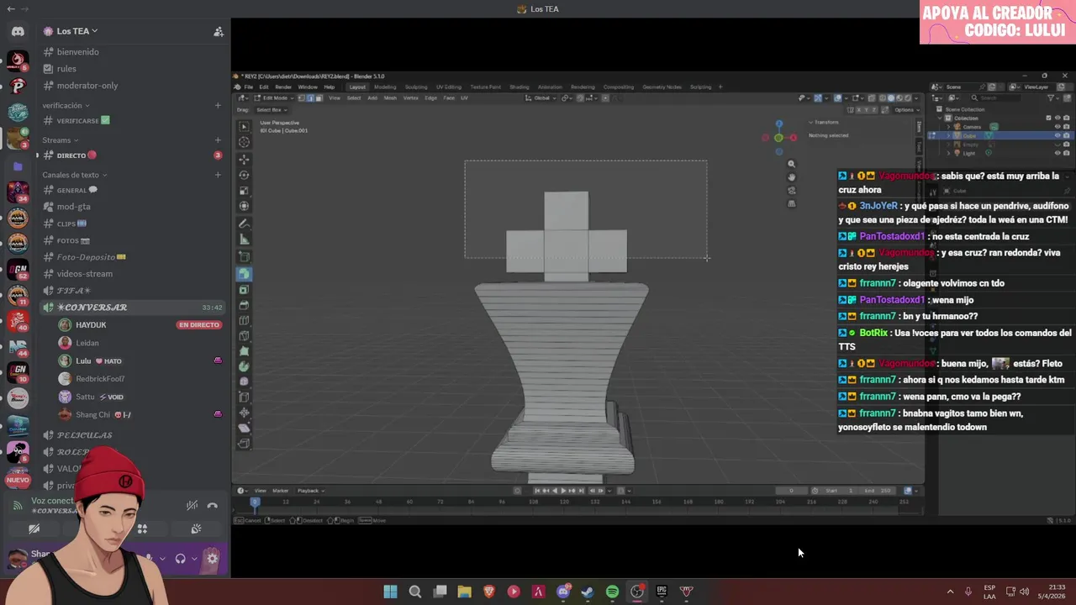The width and height of the screenshot is (1076, 605).
Task: Switch to edge select mode
Action: [x=311, y=97]
